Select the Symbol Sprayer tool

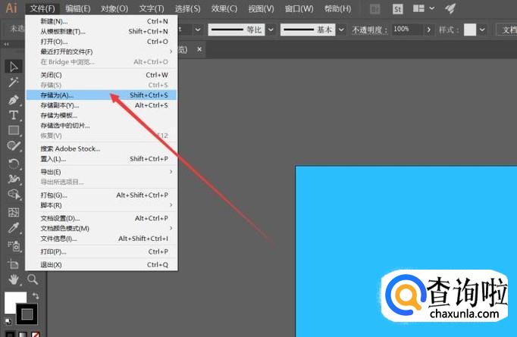tap(14, 246)
